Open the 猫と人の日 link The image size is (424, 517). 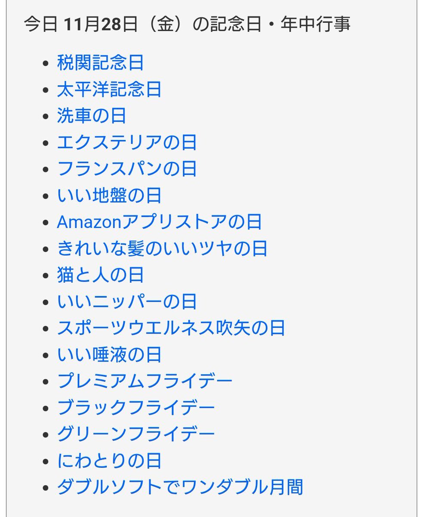tap(100, 275)
